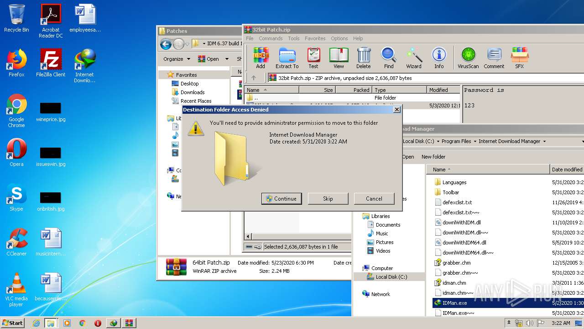Click the Chrome icon in the taskbar

click(83, 323)
